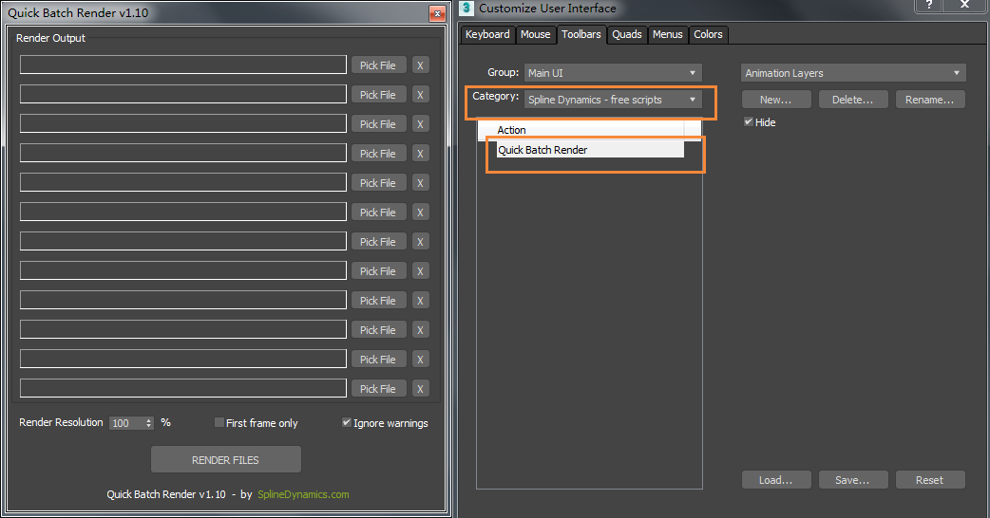Adjust the Render Resolution spinner arrows

[149, 423]
